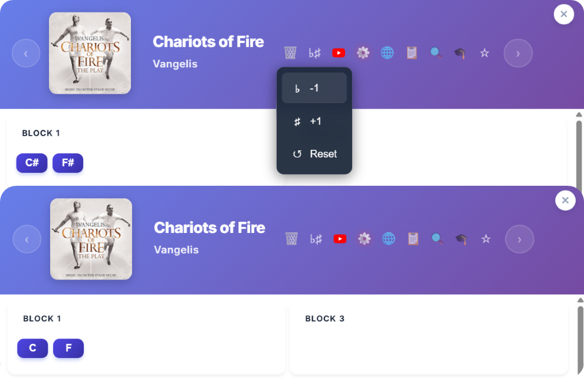Toggle the favorite star in the top header
The image size is (584, 378).
(x=484, y=53)
